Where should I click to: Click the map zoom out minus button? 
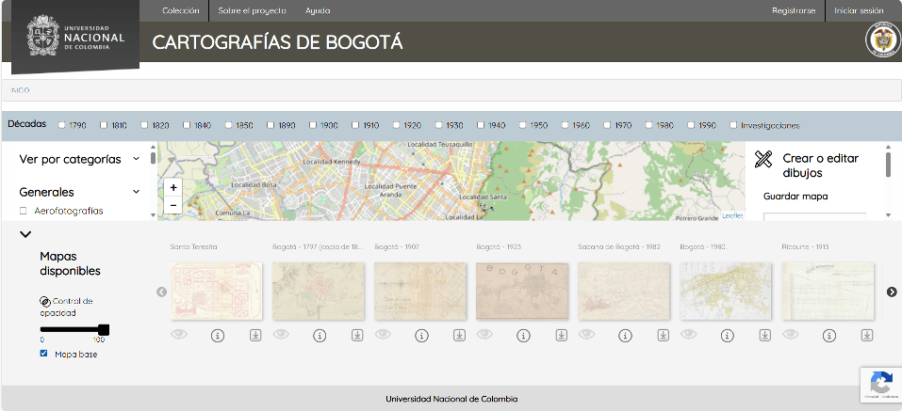[173, 205]
